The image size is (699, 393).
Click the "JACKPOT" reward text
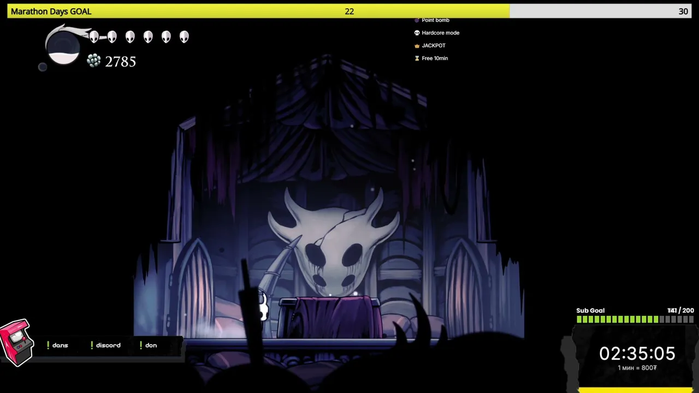pyautogui.click(x=434, y=46)
